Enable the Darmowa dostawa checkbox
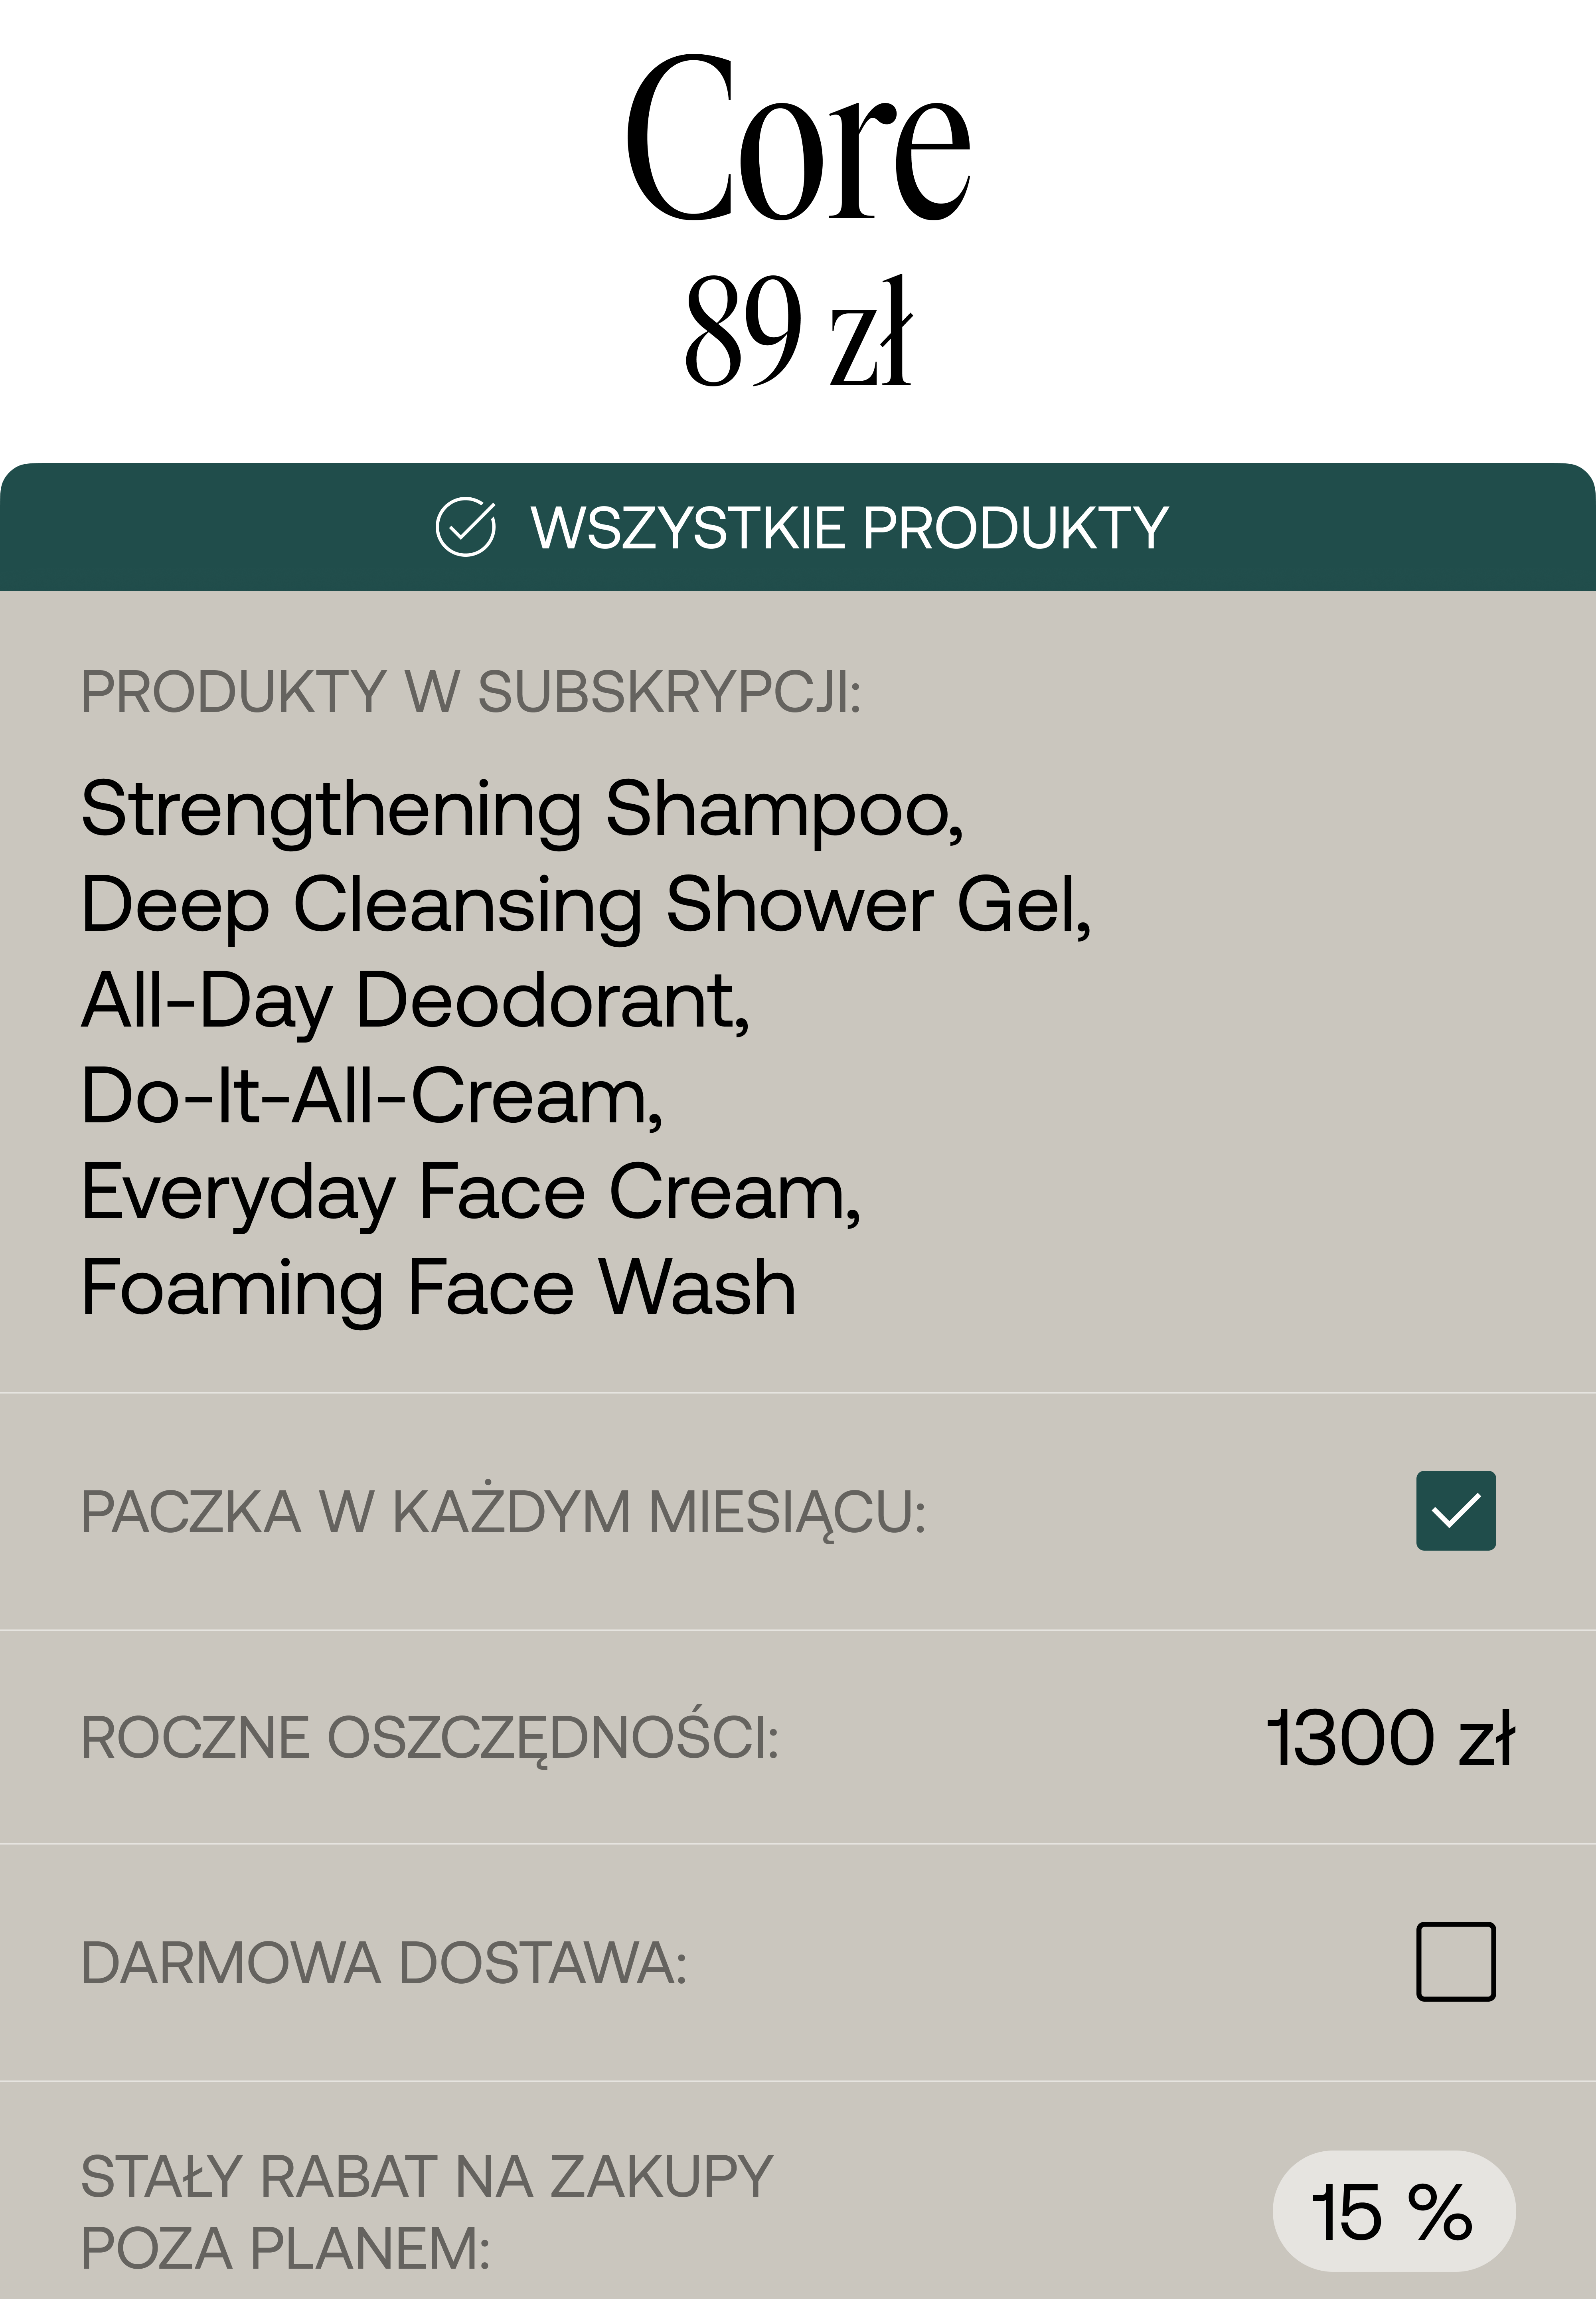This screenshot has width=1596, height=2299. (x=1455, y=1961)
